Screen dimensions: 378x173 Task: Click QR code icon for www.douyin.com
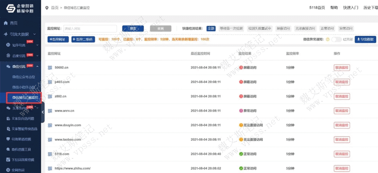pyautogui.click(x=50, y=125)
